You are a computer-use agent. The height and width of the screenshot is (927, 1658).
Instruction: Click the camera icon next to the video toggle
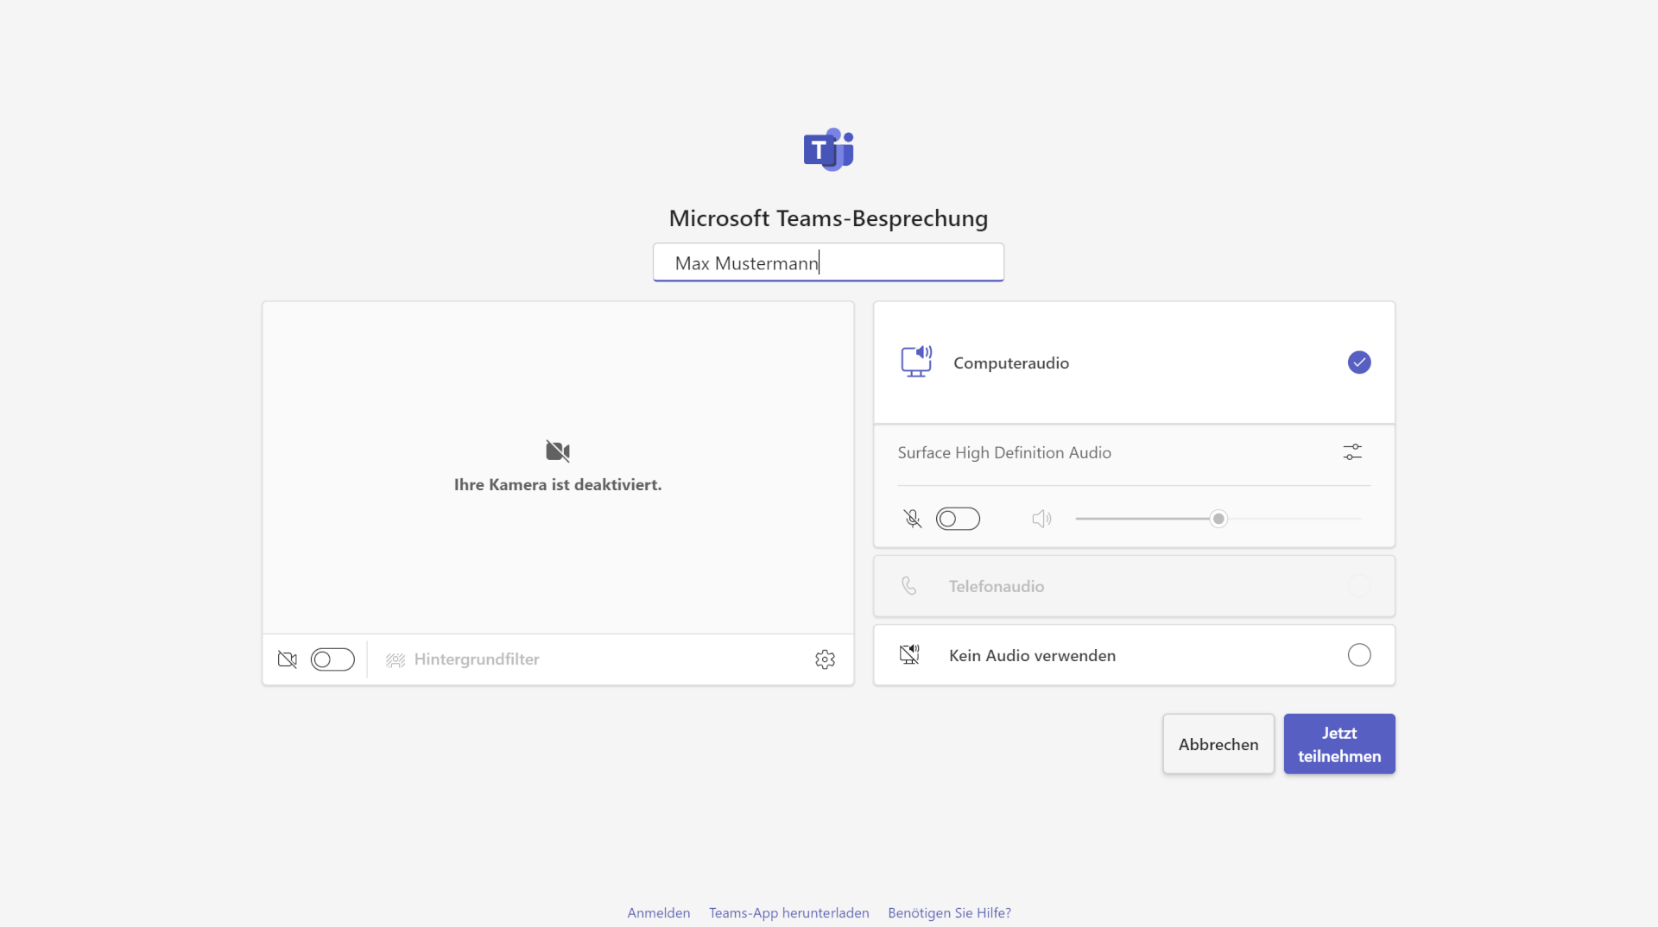pos(287,659)
